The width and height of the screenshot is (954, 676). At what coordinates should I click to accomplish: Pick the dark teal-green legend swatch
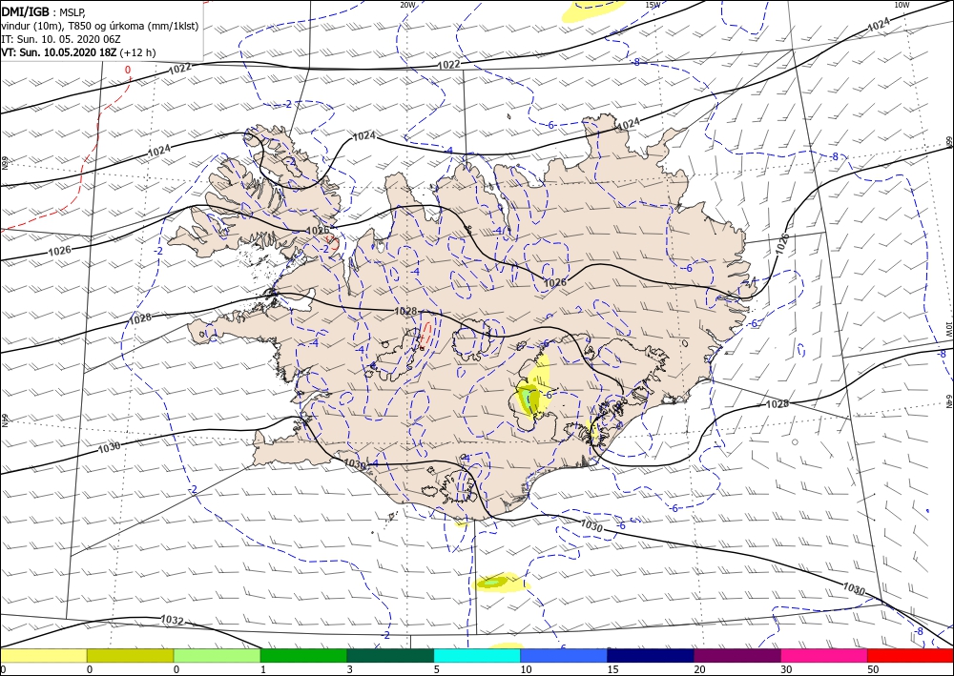tap(390, 655)
